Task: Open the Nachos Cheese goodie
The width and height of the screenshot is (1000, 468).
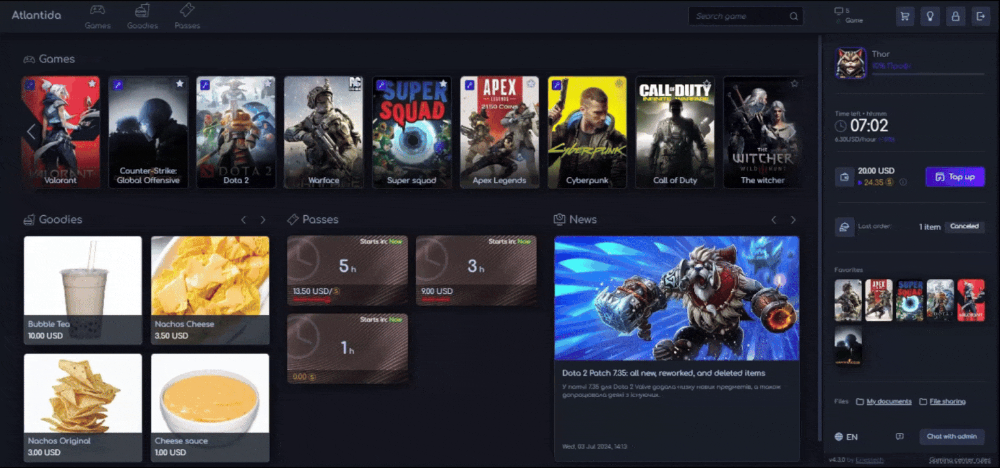Action: 210,290
